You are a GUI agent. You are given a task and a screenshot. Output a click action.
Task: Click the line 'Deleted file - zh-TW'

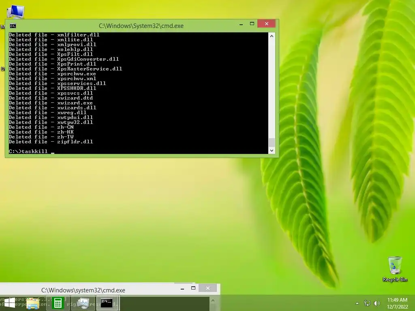(x=41, y=137)
